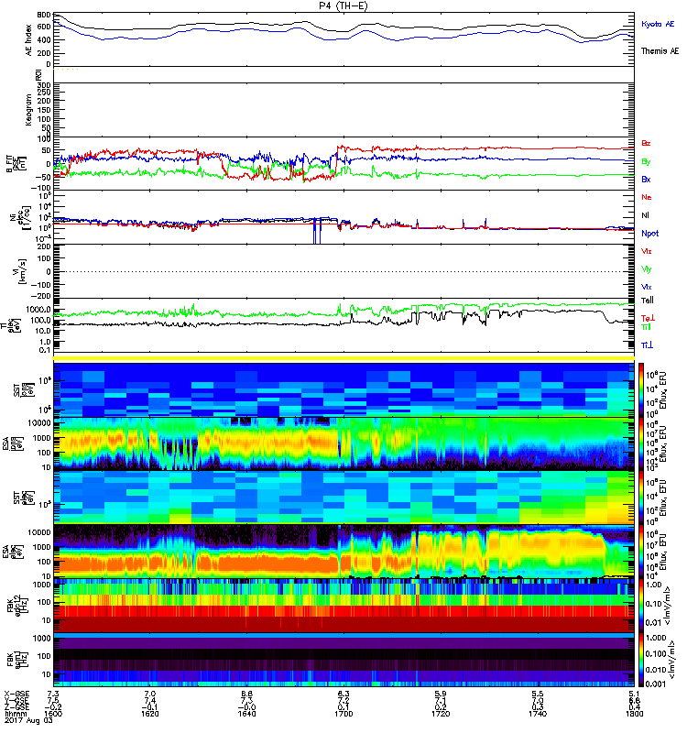
Task: Select the red Ne density legend label
Action: coord(647,197)
